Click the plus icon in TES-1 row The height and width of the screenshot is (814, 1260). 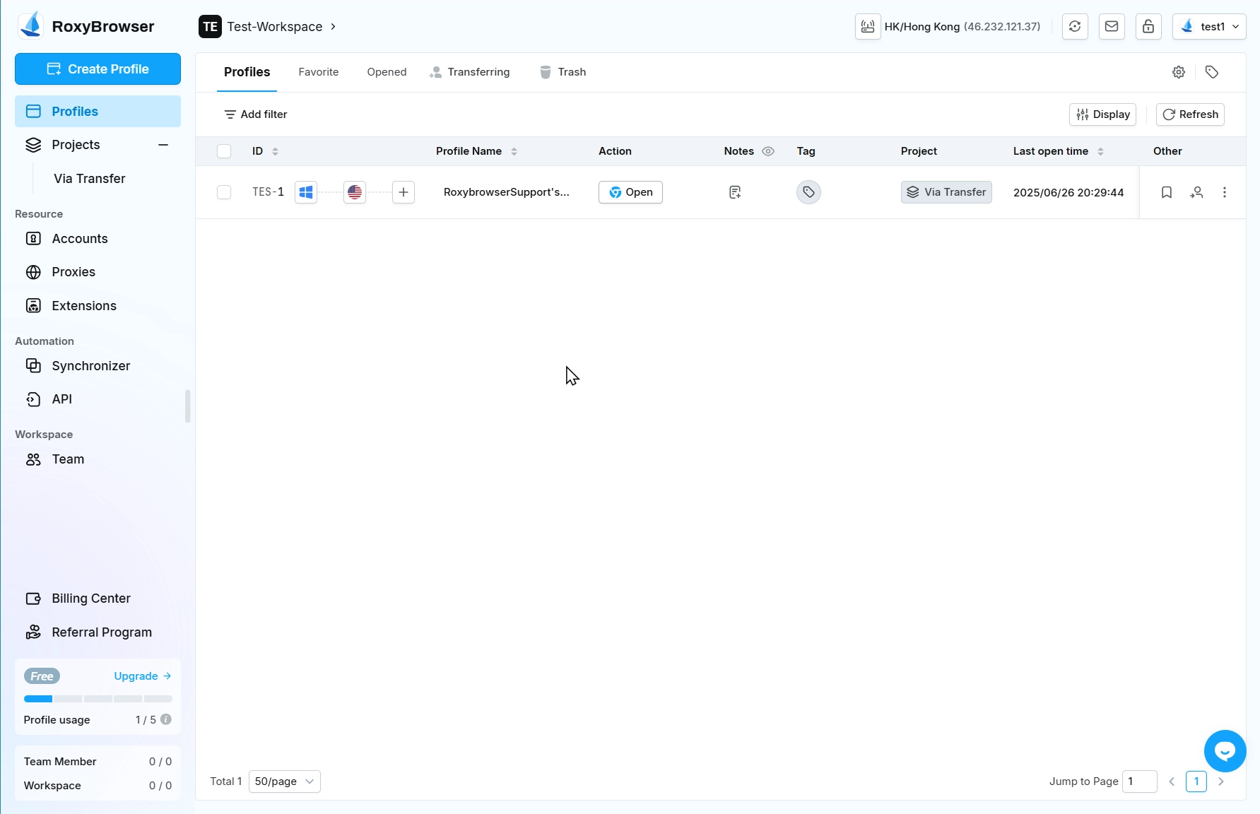point(404,192)
